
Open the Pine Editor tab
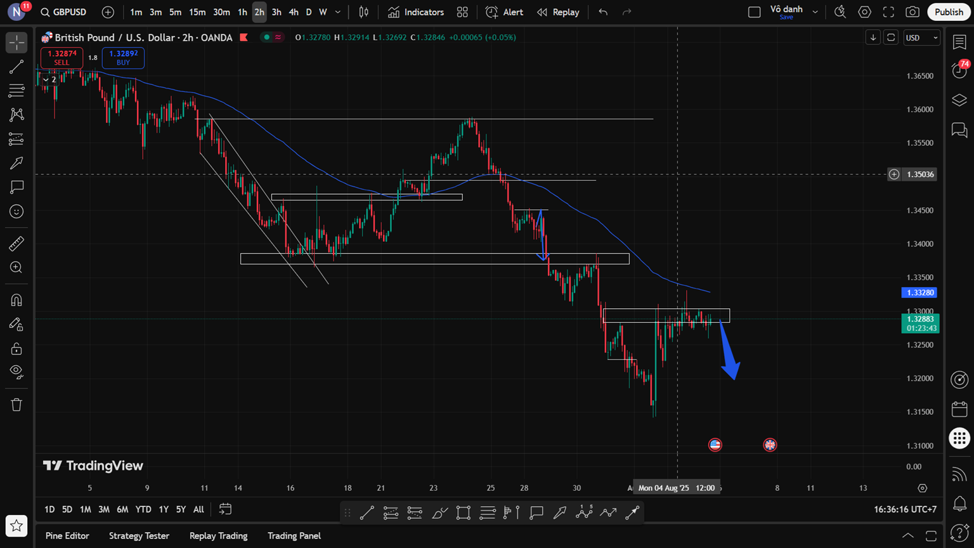pyautogui.click(x=67, y=536)
